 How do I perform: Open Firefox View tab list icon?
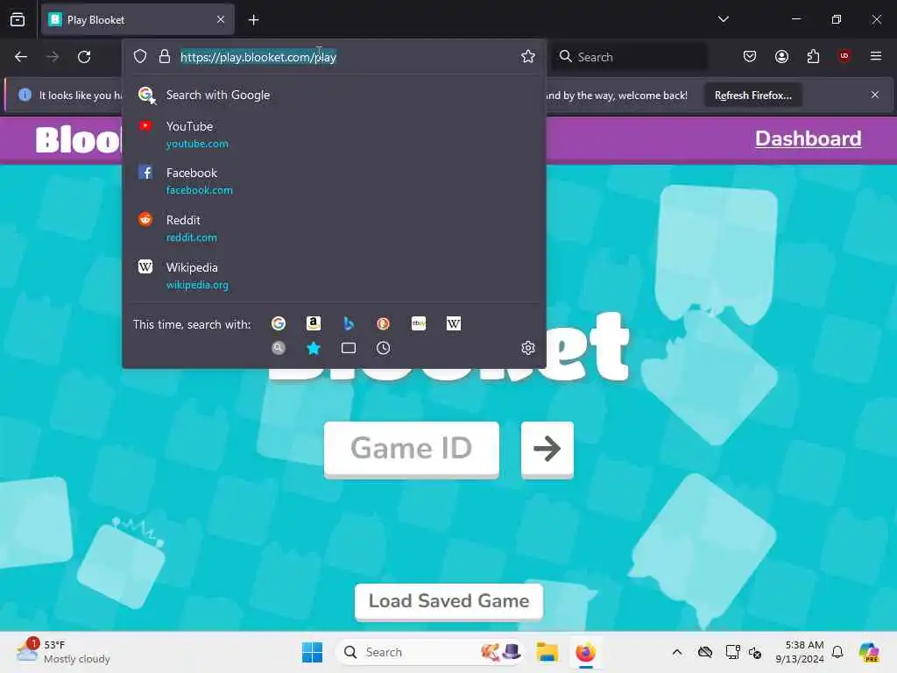click(x=18, y=20)
